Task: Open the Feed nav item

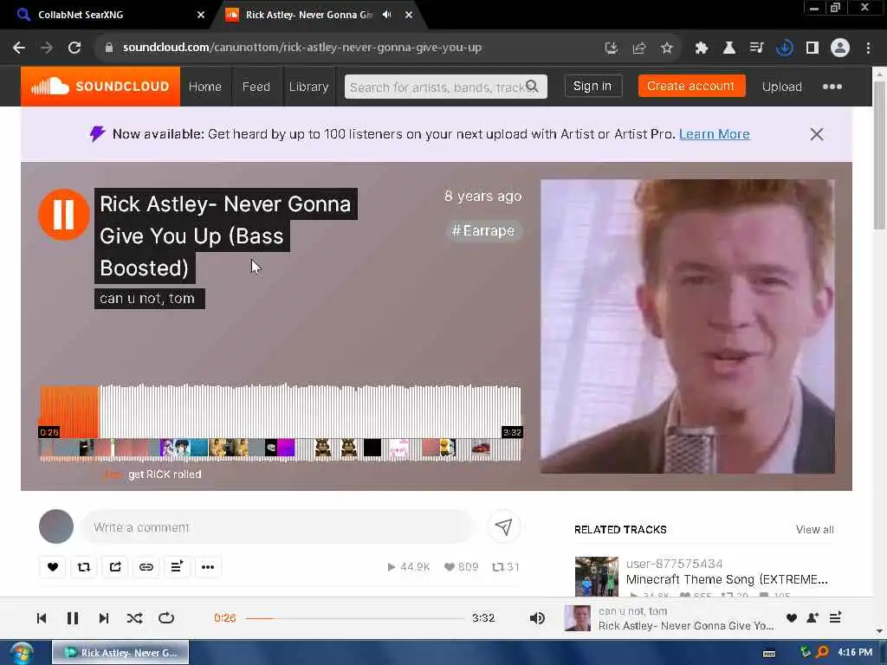Action: click(x=256, y=87)
